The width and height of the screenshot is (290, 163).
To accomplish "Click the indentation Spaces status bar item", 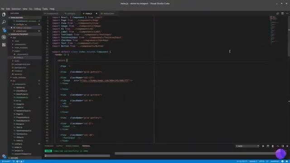I will (x=253, y=161).
